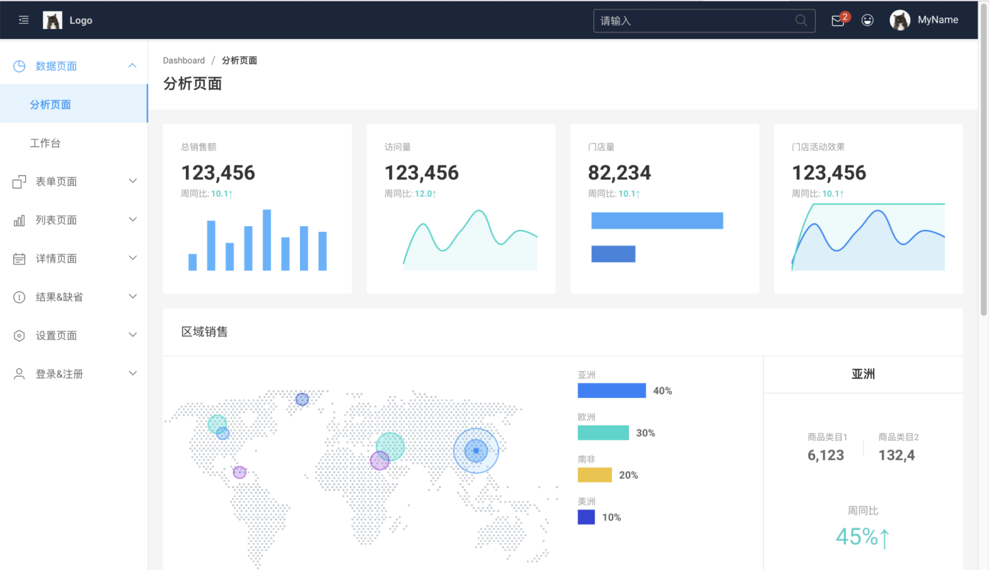Viewport: 989px width, 570px height.
Task: Open the 设置页面 gear icon
Action: pyautogui.click(x=19, y=335)
